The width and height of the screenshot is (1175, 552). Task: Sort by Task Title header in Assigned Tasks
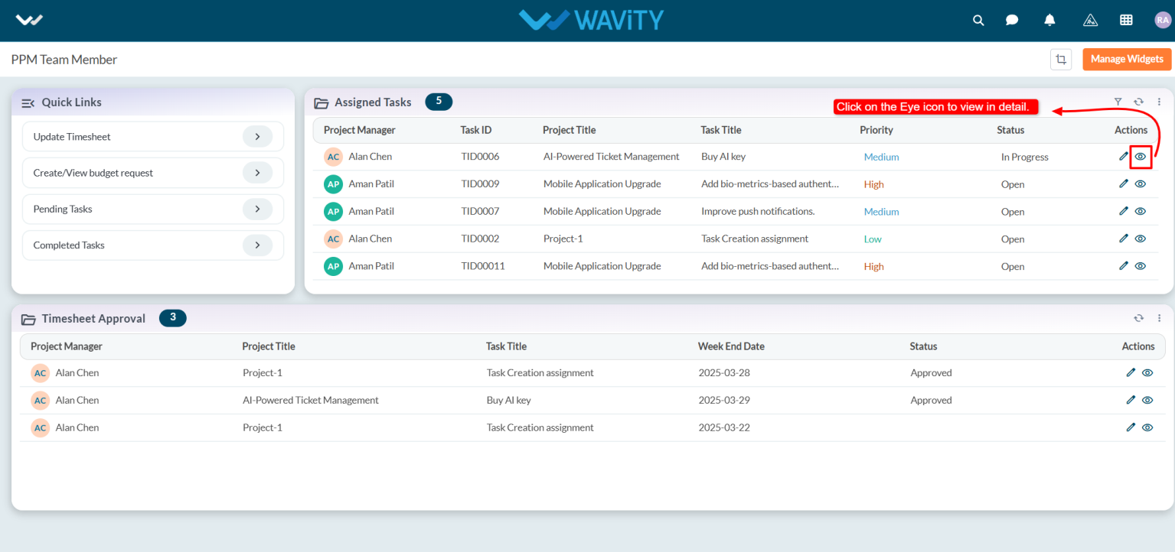[x=721, y=130]
